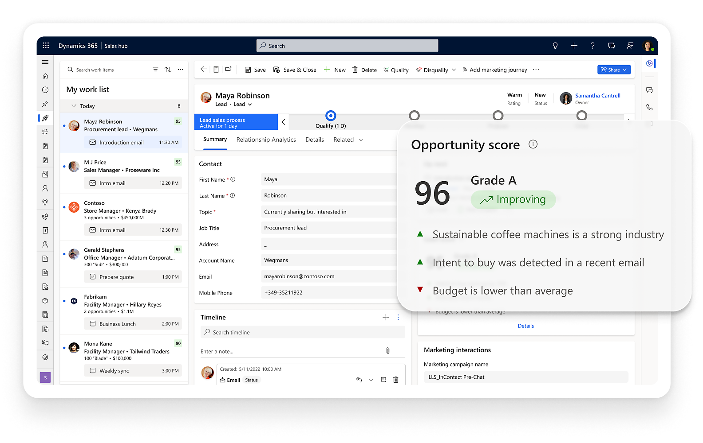
Task: Toggle the hamburger navigation menu
Action: click(x=45, y=62)
